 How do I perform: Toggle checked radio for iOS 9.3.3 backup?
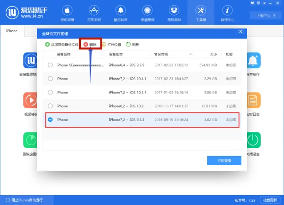point(50,120)
